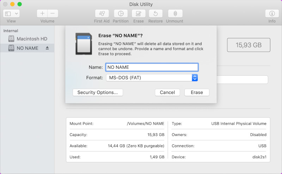Screen dimensions: 282x174
Task: Click the add volume plus button
Action: tap(42, 14)
